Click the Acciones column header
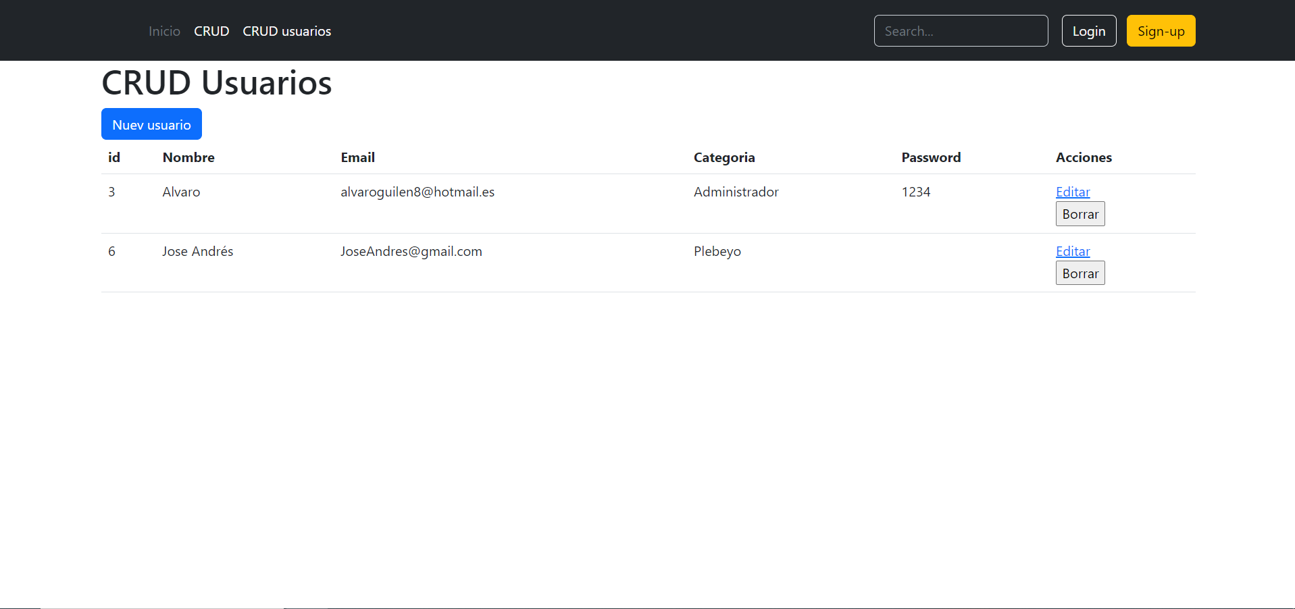 1083,157
